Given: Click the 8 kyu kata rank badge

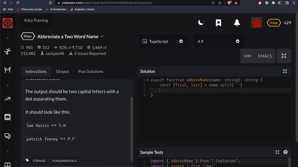Looking at the screenshot, I should click(28, 36).
